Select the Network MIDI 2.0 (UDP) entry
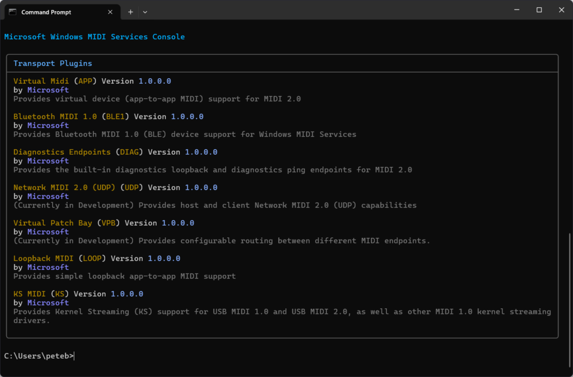Screen dimensions: 573x377 click(x=64, y=187)
